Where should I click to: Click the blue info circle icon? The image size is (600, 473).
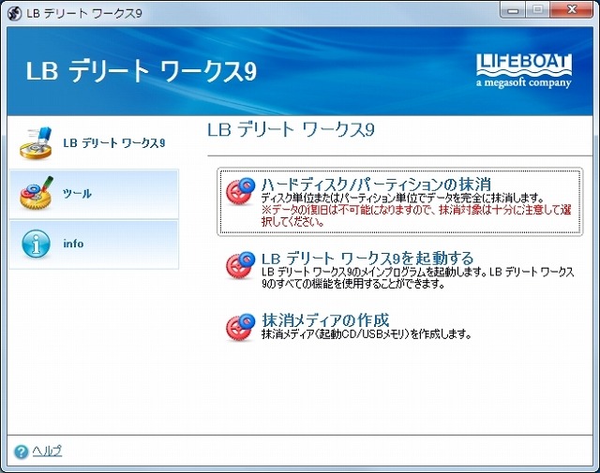(36, 244)
